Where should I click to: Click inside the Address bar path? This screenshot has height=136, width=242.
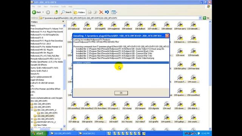(x=119, y=18)
